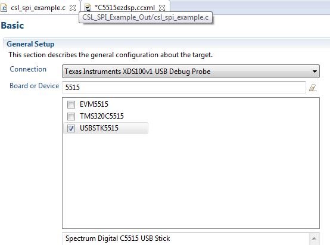
Task: Switch to the C5515ezdsp.ccxml tab
Action: (x=126, y=8)
